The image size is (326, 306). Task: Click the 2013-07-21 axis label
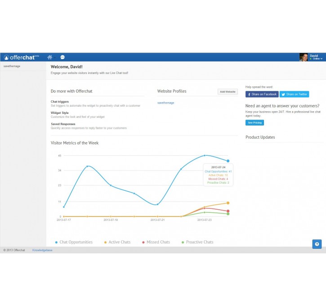(x=157, y=220)
